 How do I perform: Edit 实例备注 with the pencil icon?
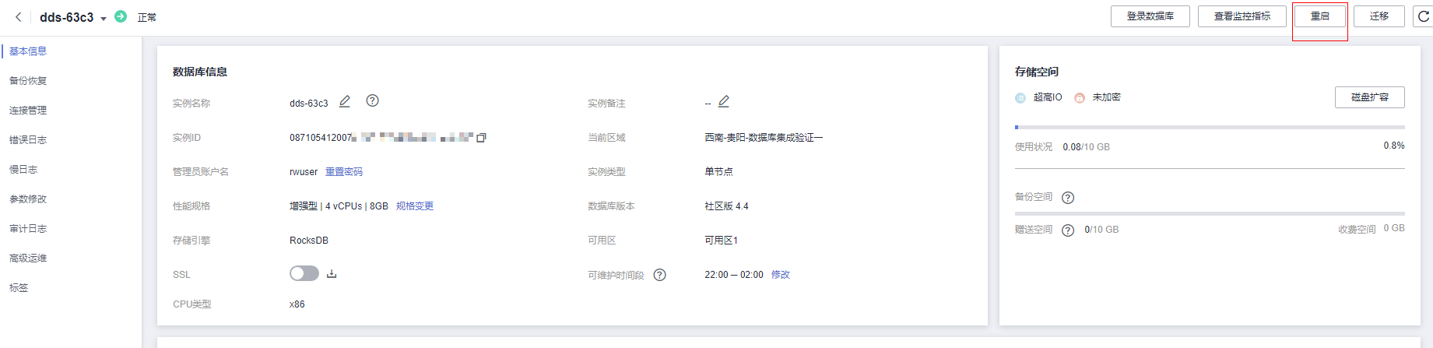point(724,101)
